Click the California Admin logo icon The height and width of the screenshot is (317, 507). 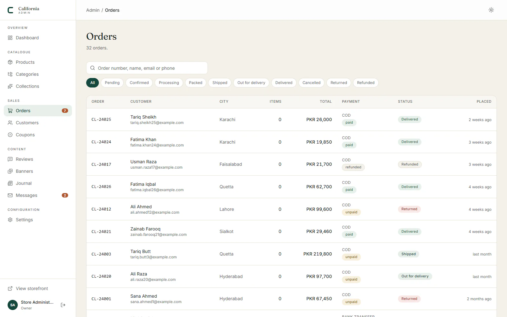pyautogui.click(x=10, y=10)
